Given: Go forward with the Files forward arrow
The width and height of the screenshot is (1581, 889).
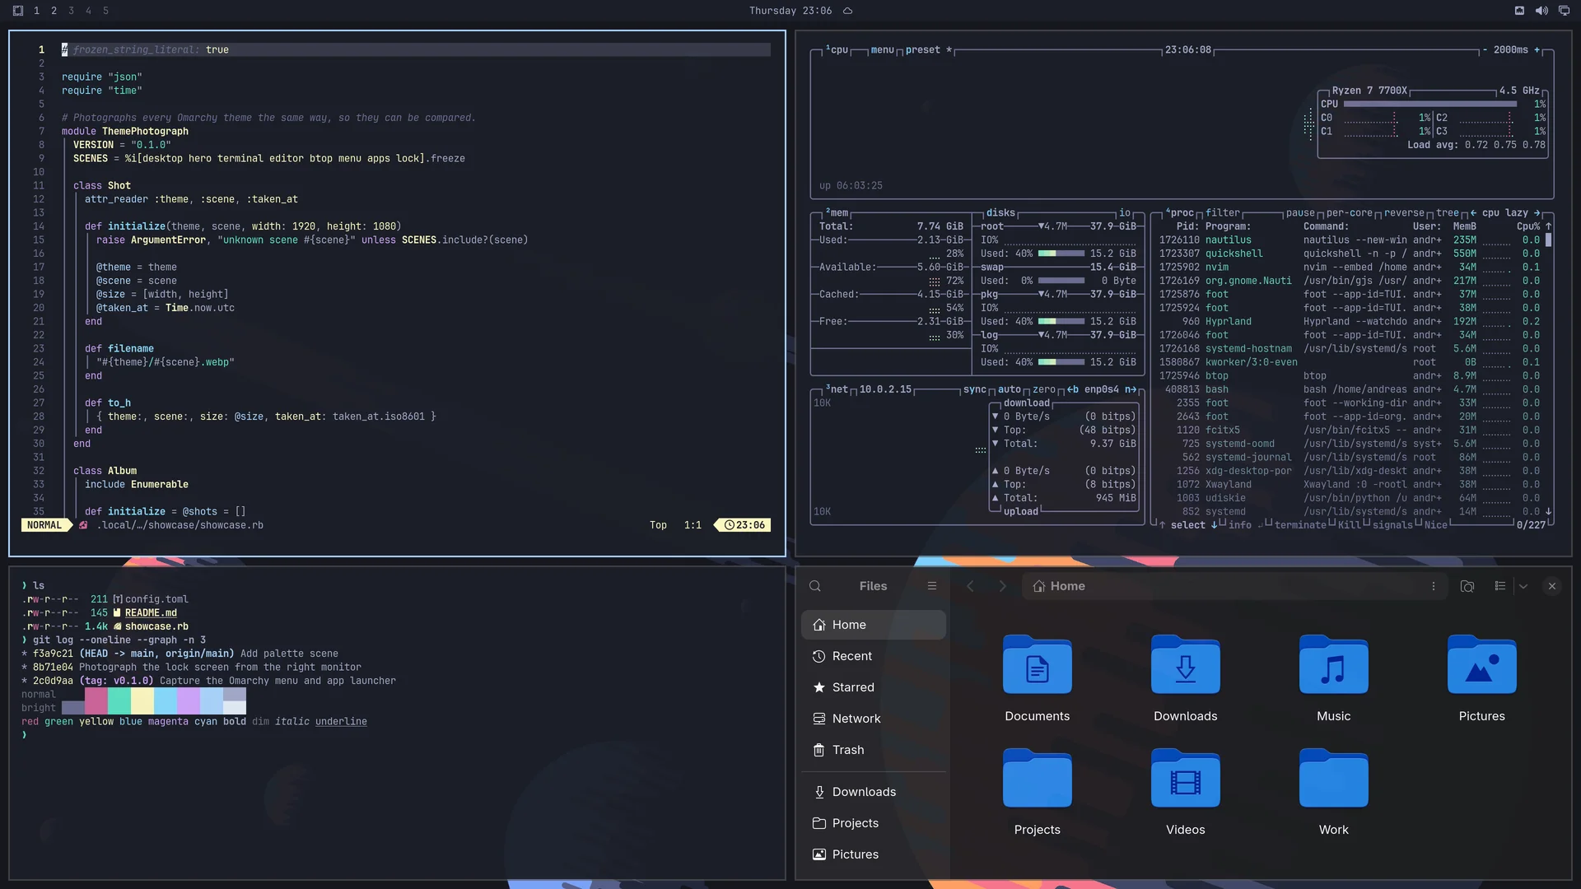Looking at the screenshot, I should [x=1002, y=586].
